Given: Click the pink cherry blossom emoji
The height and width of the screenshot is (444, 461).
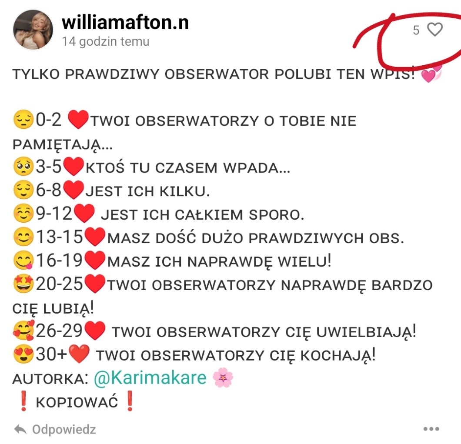Looking at the screenshot, I should pos(223,377).
